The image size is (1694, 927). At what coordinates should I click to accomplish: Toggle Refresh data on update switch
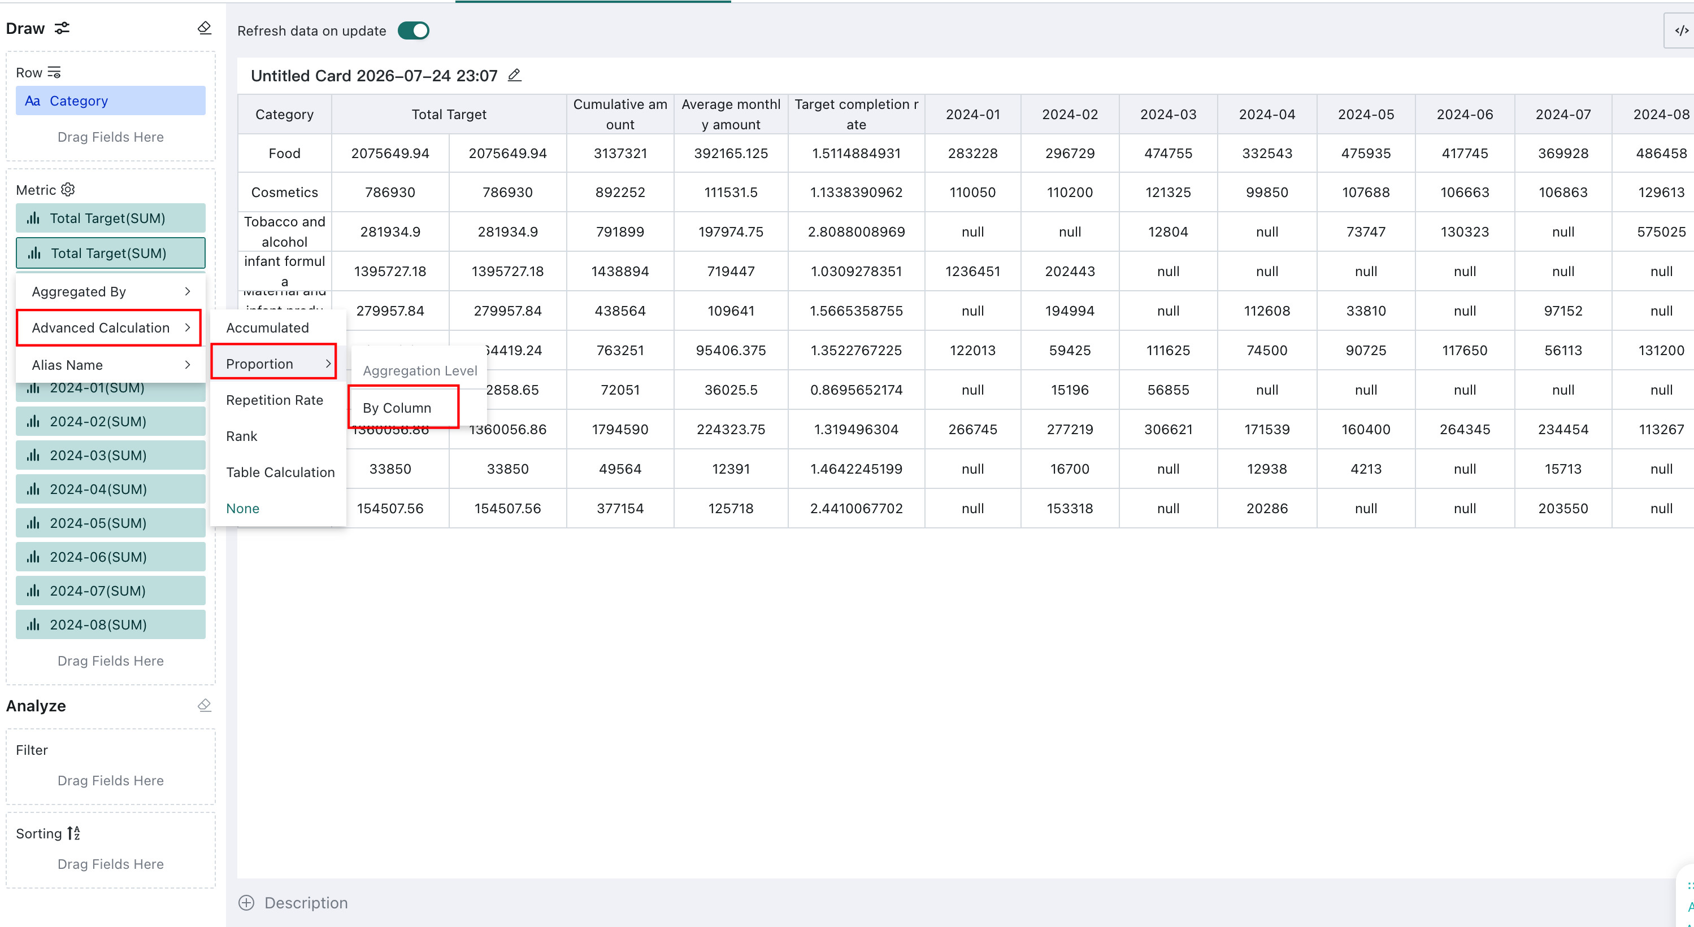point(414,31)
